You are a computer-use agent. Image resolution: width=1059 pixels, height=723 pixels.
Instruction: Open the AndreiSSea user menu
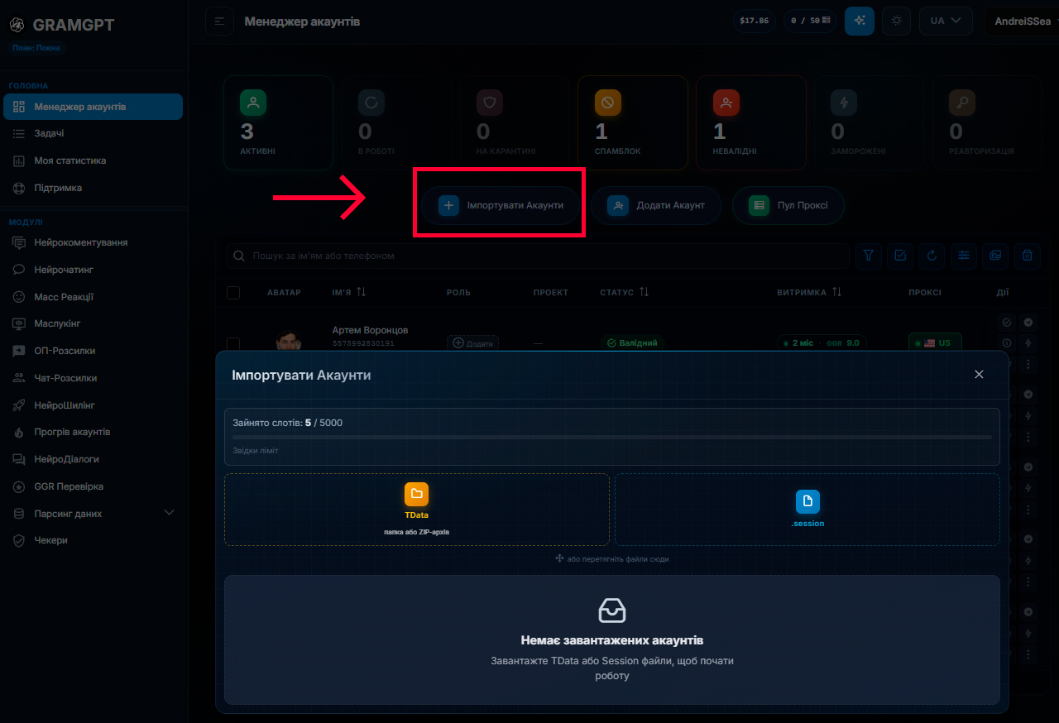1022,22
